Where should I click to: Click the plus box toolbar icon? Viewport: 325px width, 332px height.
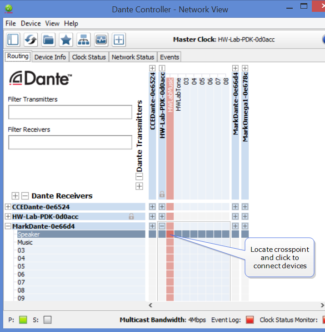pyautogui.click(x=119, y=40)
